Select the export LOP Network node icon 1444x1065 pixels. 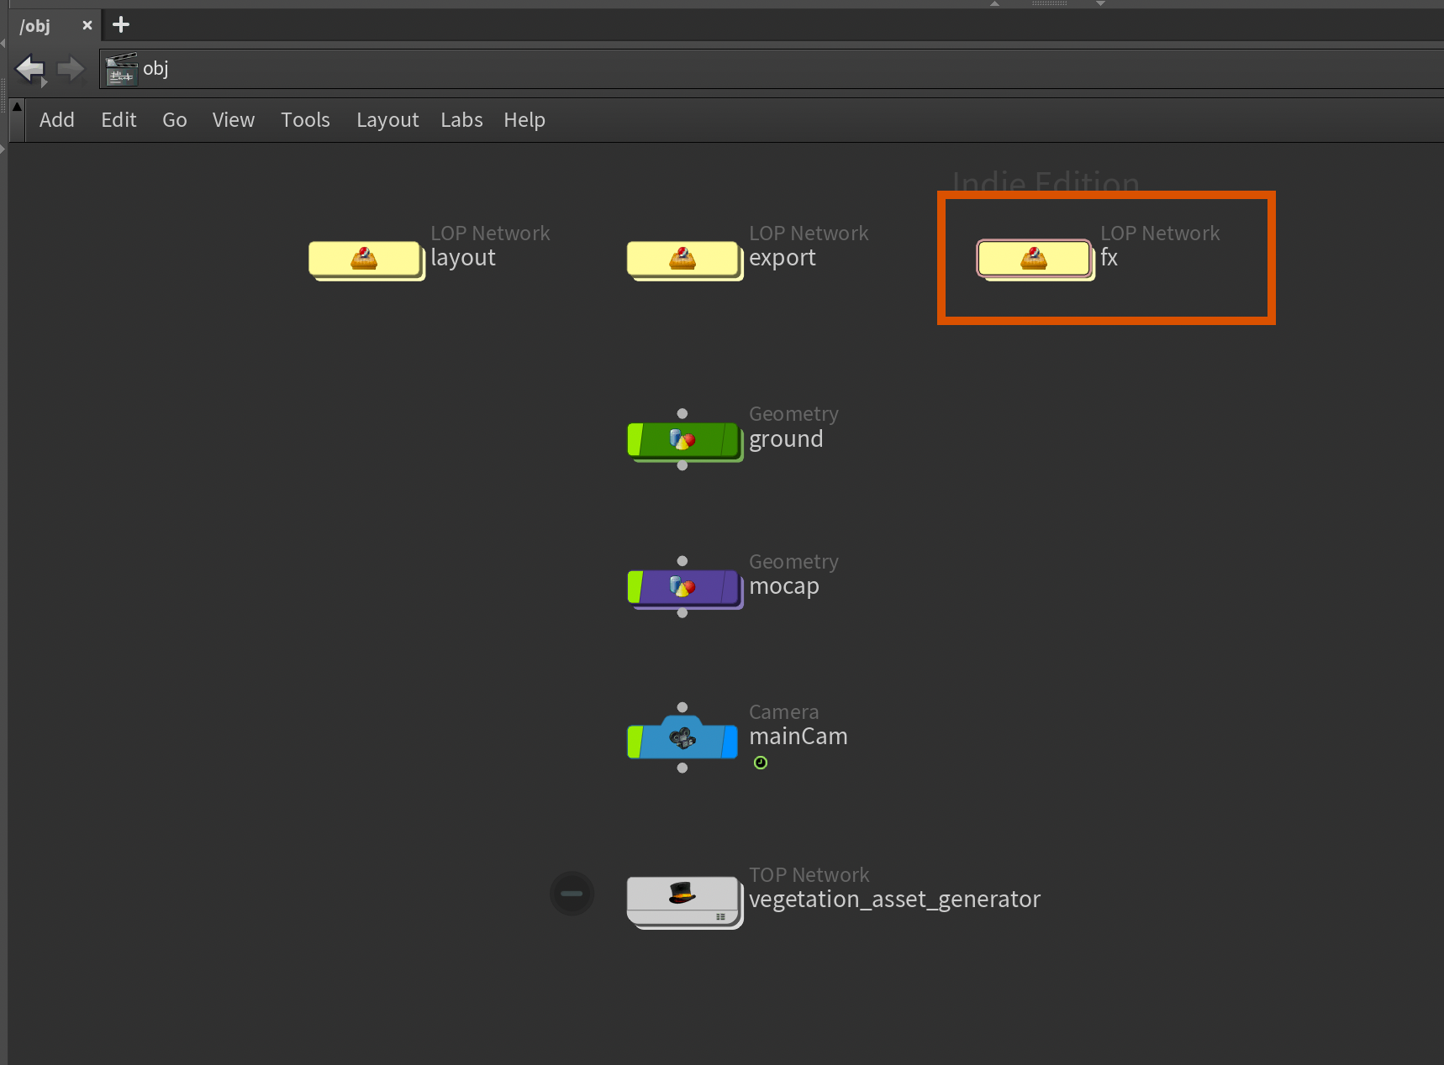tap(682, 258)
